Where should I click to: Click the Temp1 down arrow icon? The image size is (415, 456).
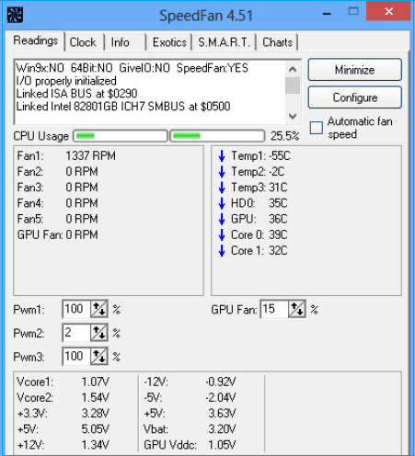tap(222, 155)
